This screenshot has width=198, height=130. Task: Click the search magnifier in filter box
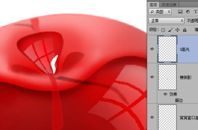tap(152, 12)
